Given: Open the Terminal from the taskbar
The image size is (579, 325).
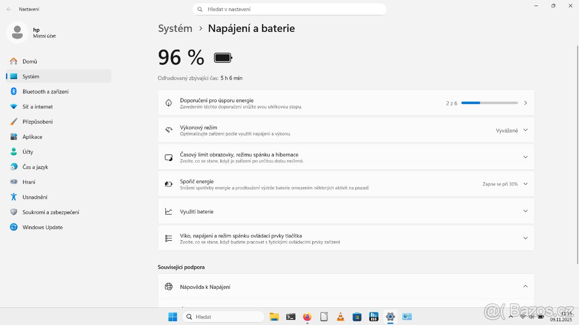Looking at the screenshot, I should (x=290, y=317).
